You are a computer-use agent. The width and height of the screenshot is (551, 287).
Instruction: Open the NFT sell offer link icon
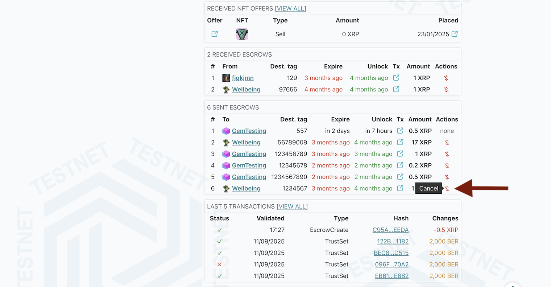pyautogui.click(x=215, y=34)
